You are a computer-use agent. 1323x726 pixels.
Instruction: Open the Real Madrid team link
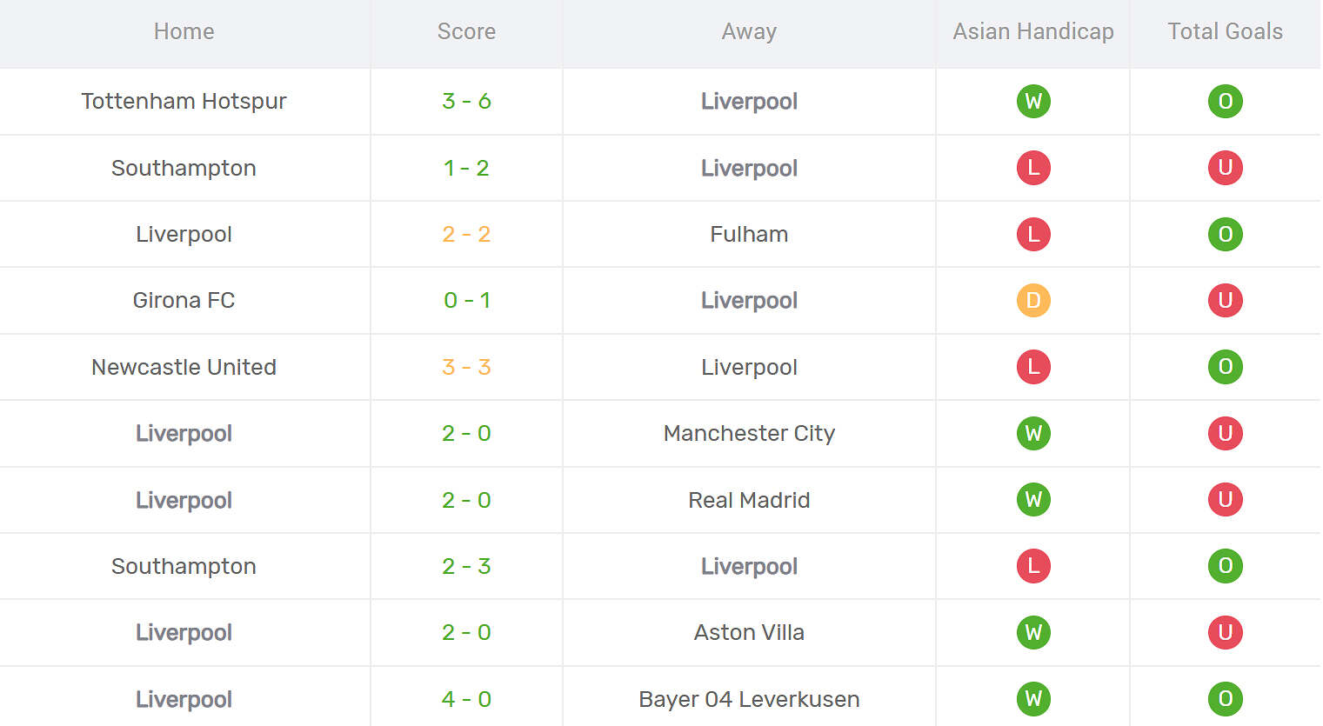pyautogui.click(x=749, y=500)
